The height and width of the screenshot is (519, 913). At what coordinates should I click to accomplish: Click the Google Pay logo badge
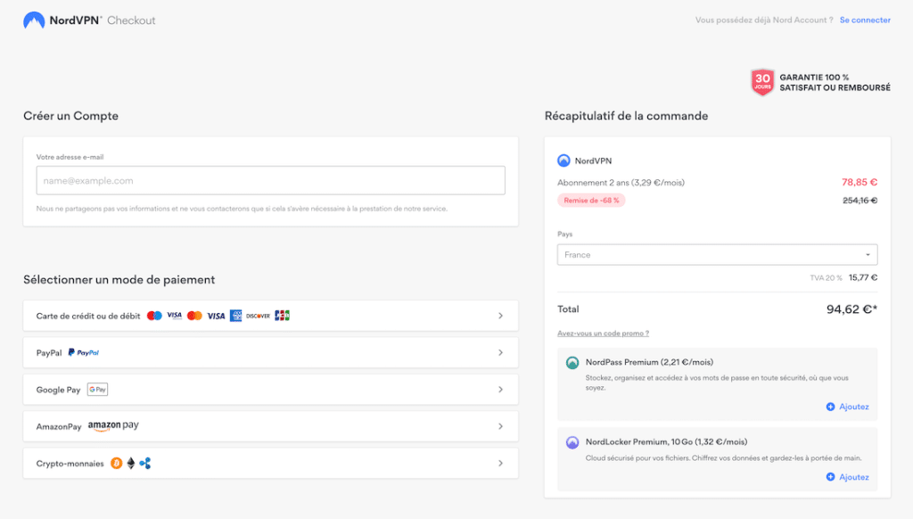97,390
